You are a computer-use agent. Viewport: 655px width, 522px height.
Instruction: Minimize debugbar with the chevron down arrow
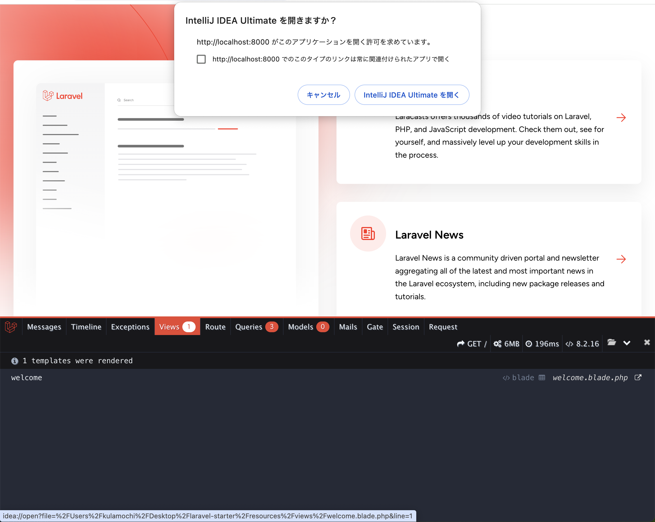[x=627, y=343]
